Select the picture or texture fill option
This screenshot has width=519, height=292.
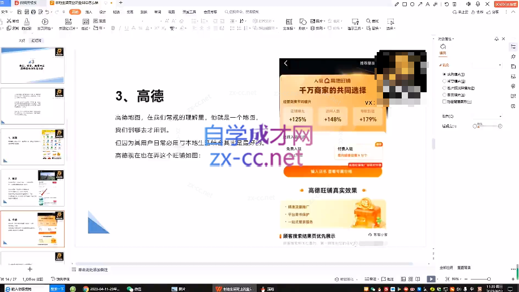click(x=444, y=88)
